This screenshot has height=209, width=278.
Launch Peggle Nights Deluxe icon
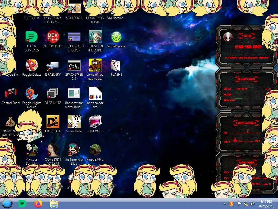point(31,93)
